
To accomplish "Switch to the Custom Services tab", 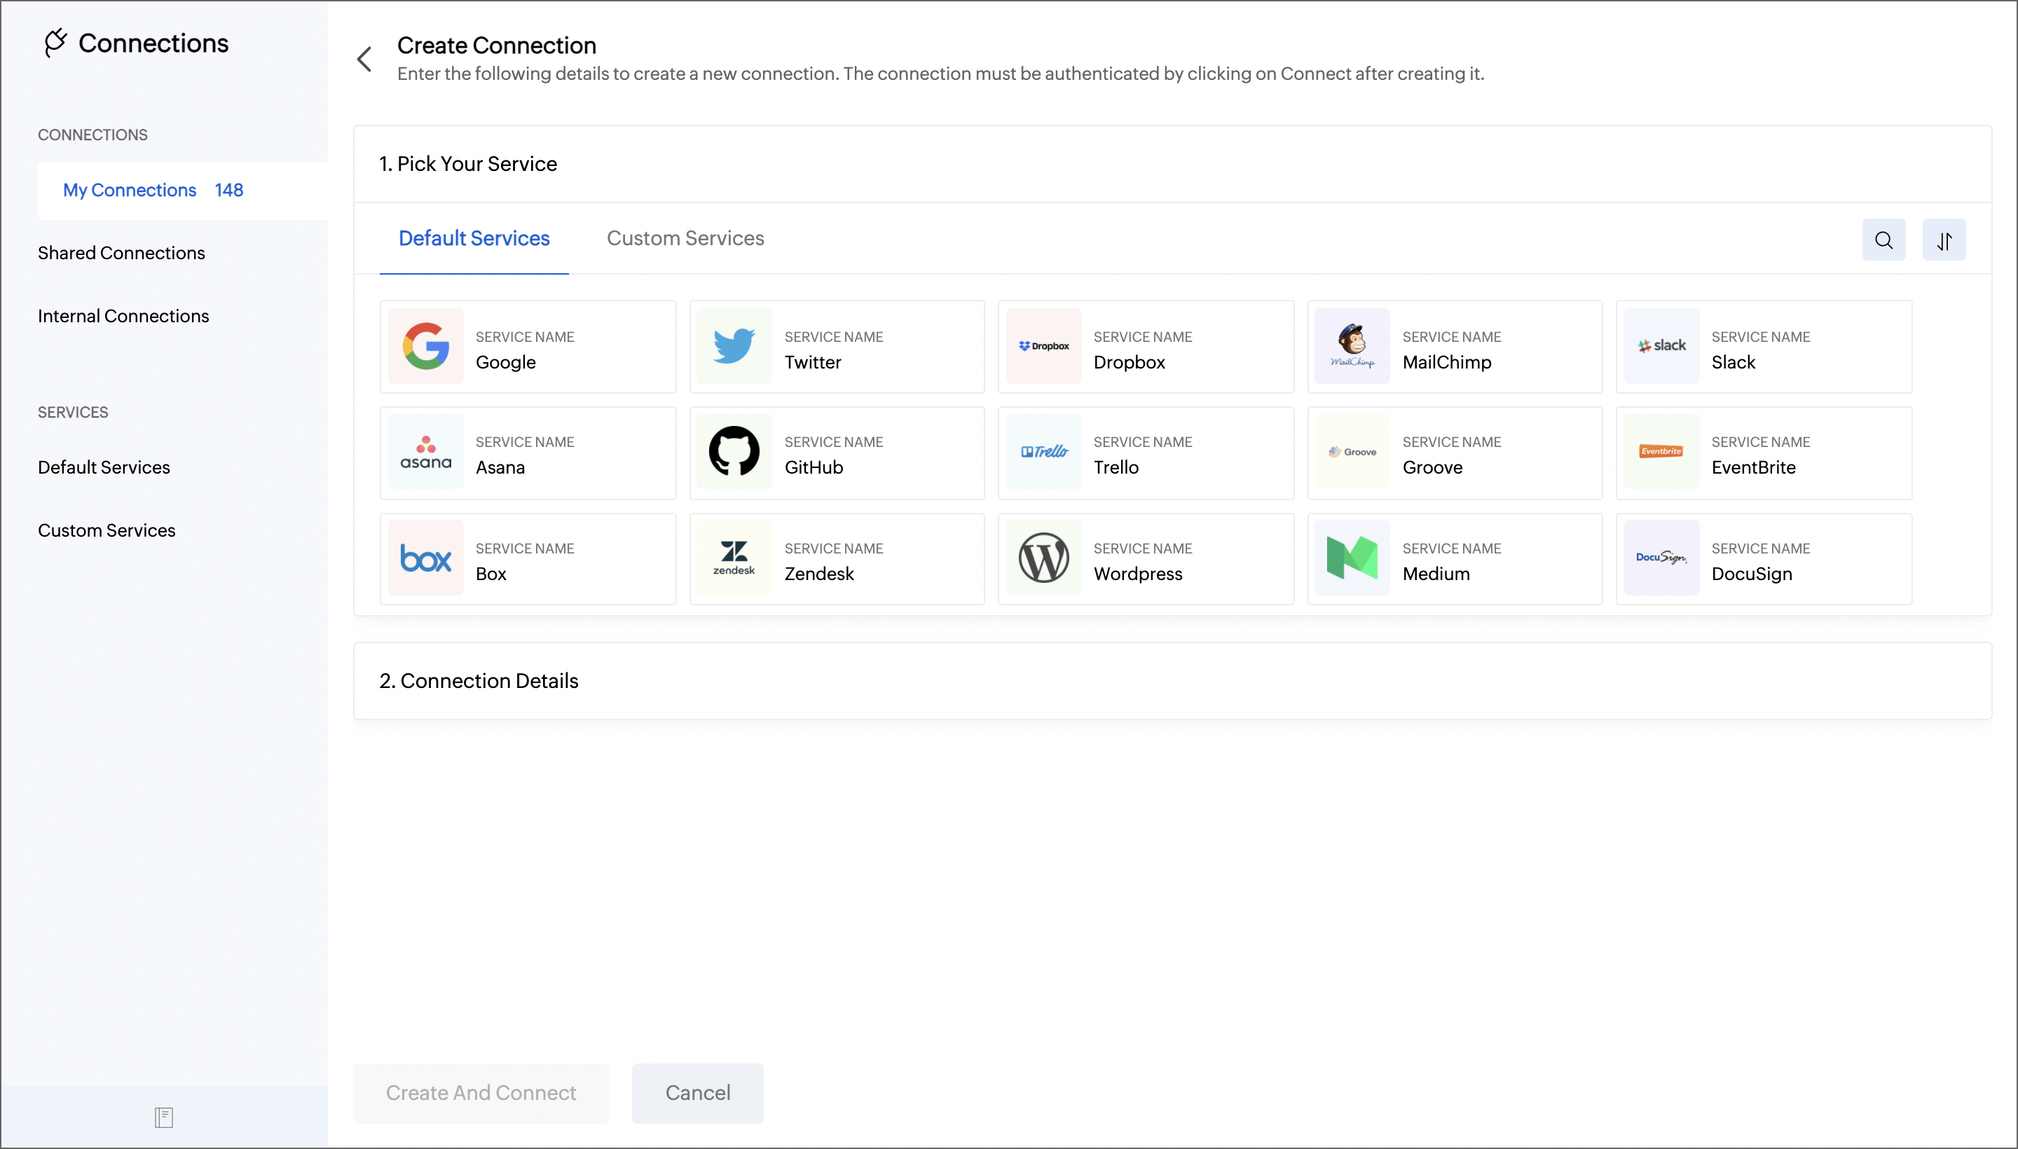I will (x=685, y=238).
